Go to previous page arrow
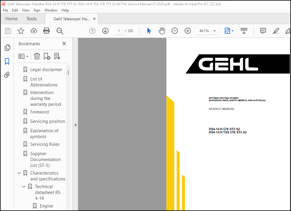 pyautogui.click(x=92, y=31)
